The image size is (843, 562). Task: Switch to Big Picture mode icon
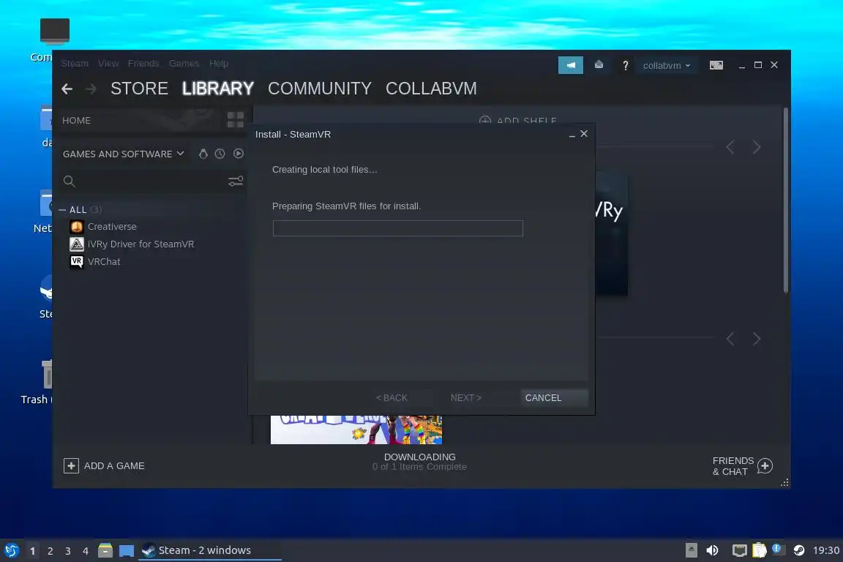[x=716, y=65]
